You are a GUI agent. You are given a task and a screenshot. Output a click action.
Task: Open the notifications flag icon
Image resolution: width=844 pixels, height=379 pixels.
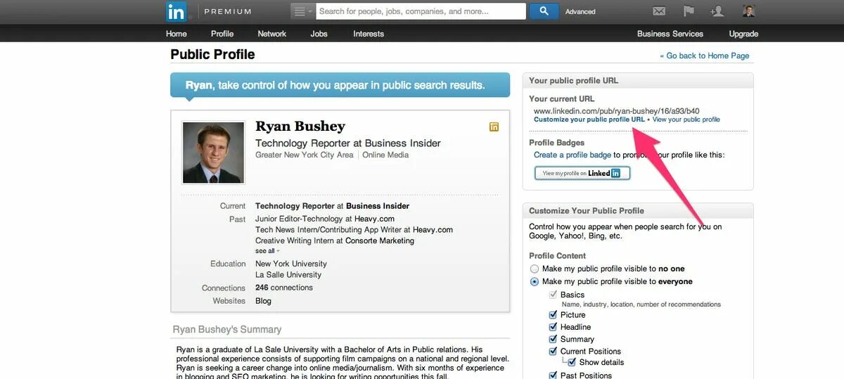(x=689, y=11)
